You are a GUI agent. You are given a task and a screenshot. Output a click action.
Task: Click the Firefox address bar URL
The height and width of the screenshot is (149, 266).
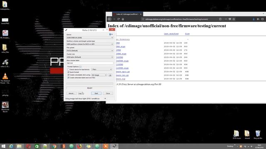point(177,19)
